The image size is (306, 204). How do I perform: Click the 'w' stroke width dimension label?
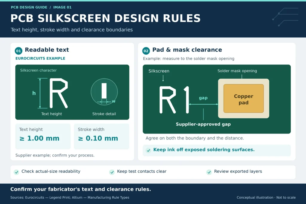click(x=114, y=101)
